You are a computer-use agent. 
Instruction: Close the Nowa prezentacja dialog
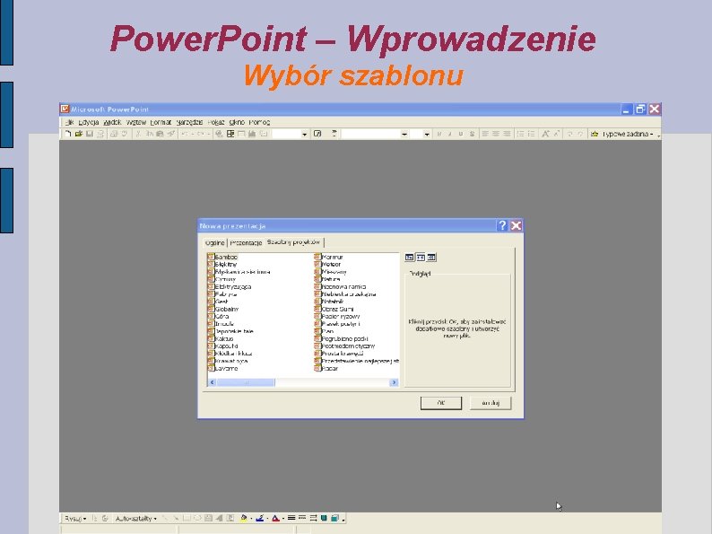pos(516,225)
